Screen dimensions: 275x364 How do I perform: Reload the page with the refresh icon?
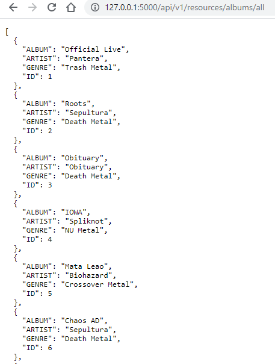click(x=52, y=7)
